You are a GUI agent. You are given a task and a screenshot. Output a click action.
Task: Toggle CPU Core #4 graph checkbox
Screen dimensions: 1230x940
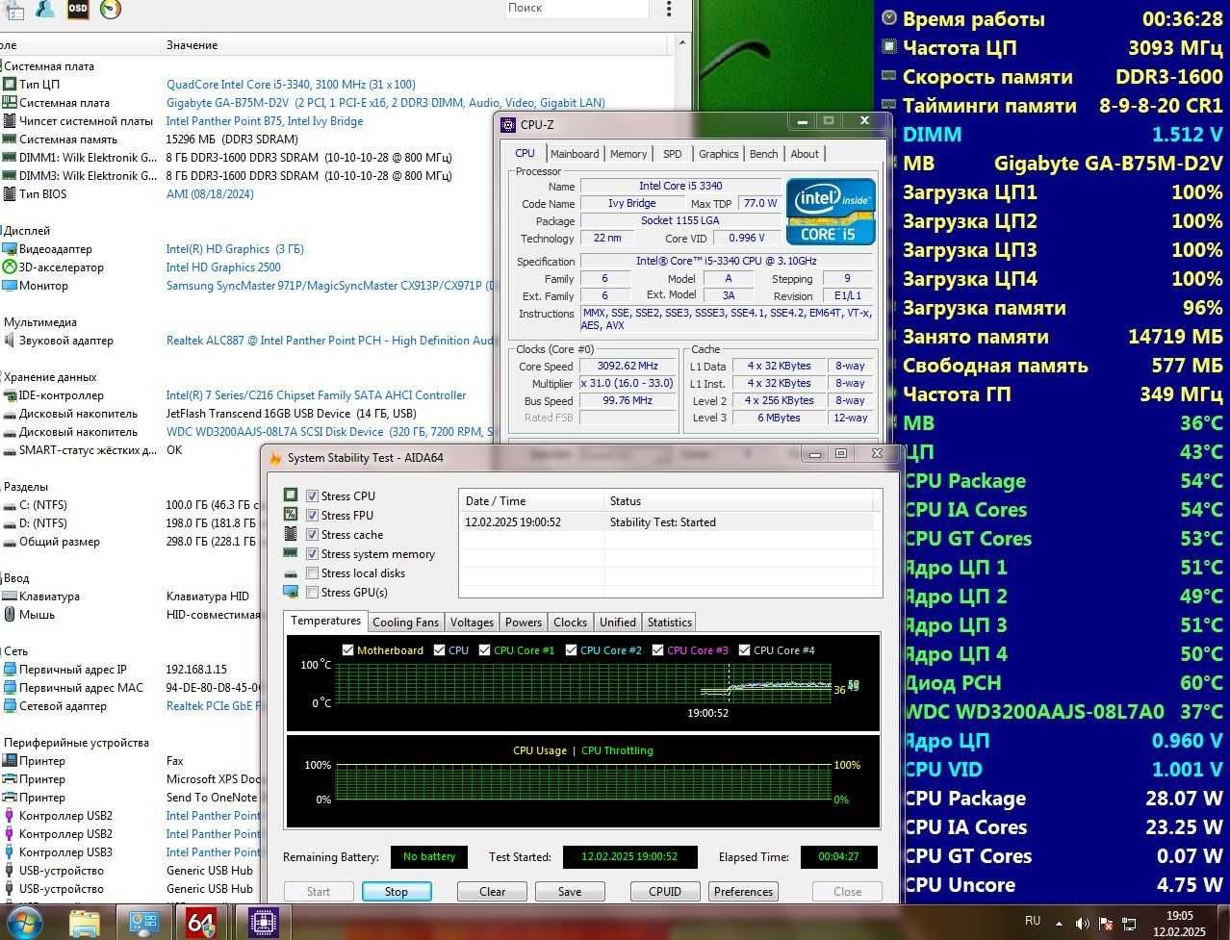click(745, 650)
